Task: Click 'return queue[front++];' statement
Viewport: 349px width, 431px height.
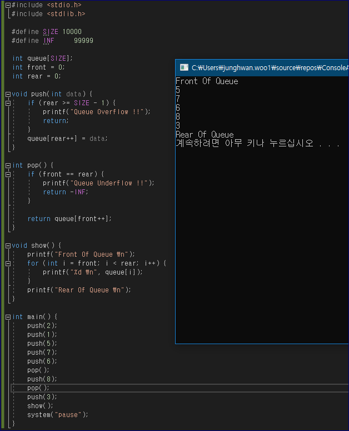Action: [x=69, y=219]
